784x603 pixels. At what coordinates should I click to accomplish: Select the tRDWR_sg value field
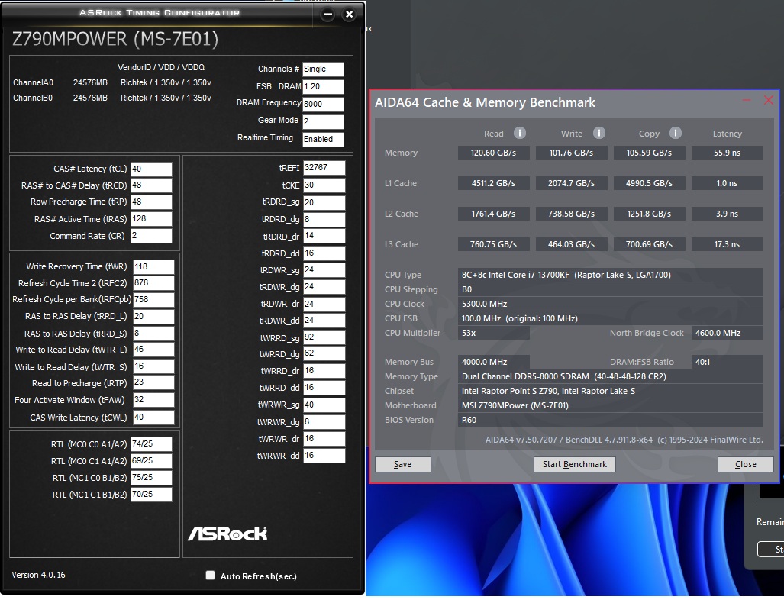click(x=324, y=270)
